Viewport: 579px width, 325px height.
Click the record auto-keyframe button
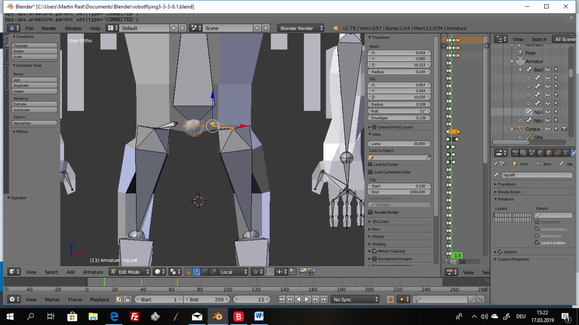[x=390, y=299]
